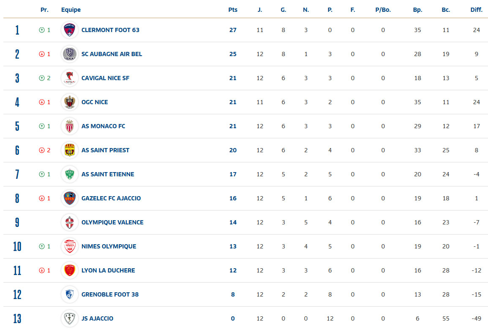This screenshot has width=488, height=329.
Task: Click the Grenoble Foot 38 logo
Action: tap(69, 294)
